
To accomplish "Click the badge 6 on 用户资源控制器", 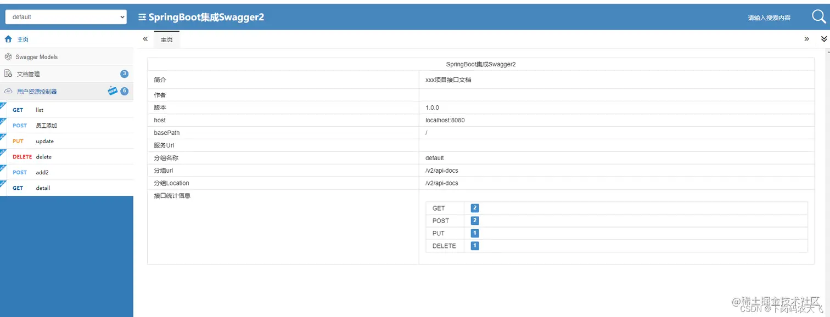I will (x=125, y=91).
